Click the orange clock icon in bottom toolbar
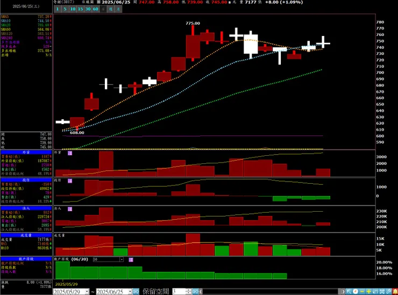398x295 pixels. coord(356,291)
